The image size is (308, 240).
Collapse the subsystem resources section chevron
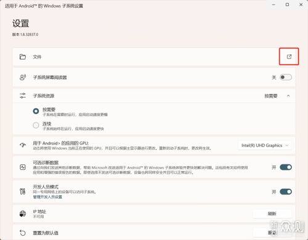point(288,96)
